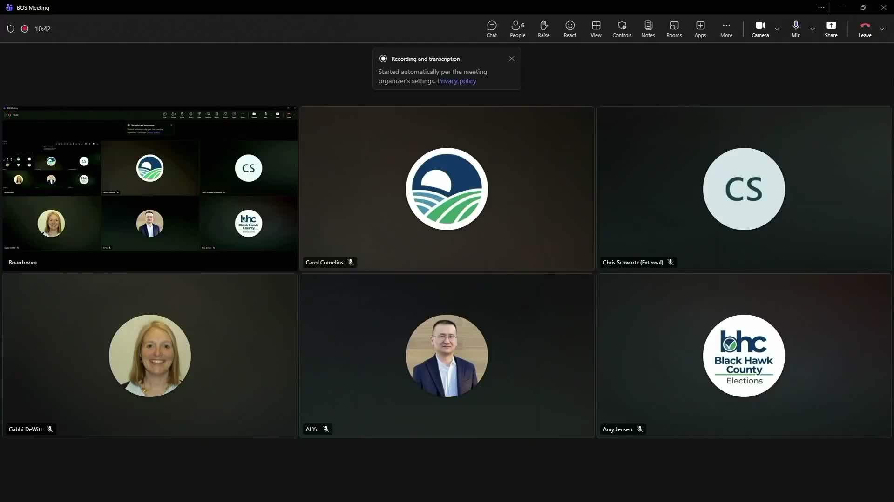Open breakout Rooms
894x502 pixels.
coord(674,29)
